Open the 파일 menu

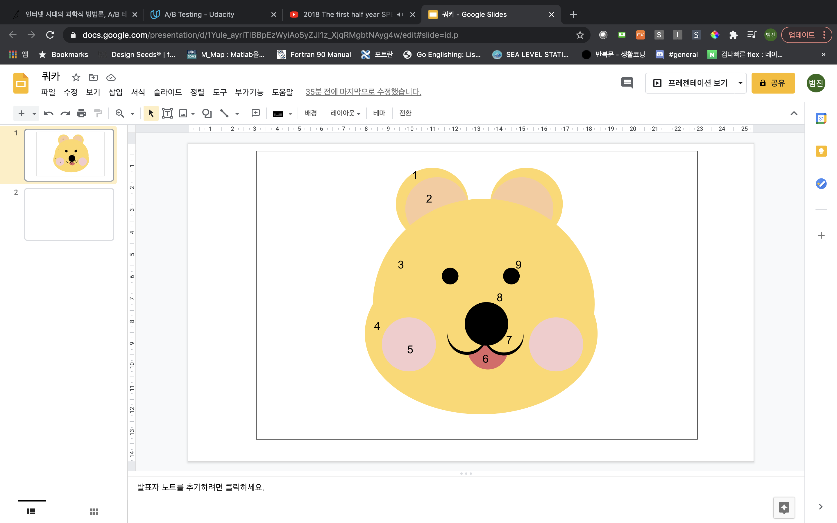pos(48,92)
